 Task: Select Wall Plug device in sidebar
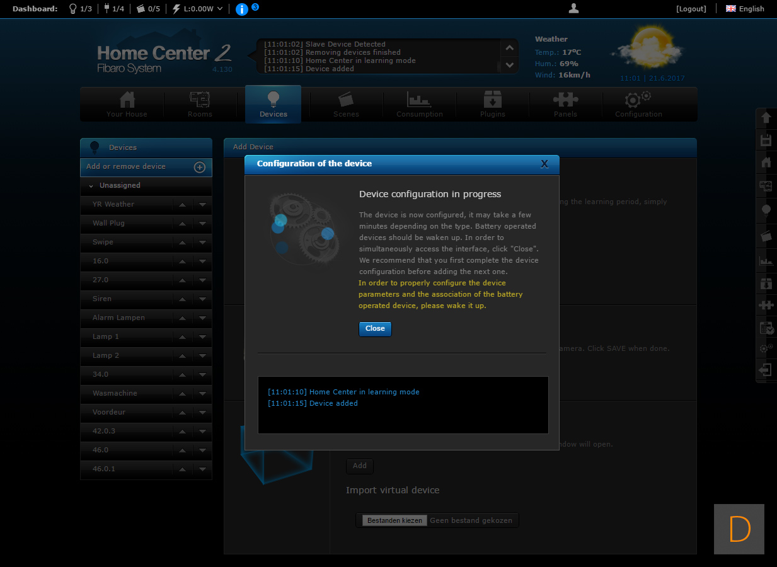[x=109, y=223]
